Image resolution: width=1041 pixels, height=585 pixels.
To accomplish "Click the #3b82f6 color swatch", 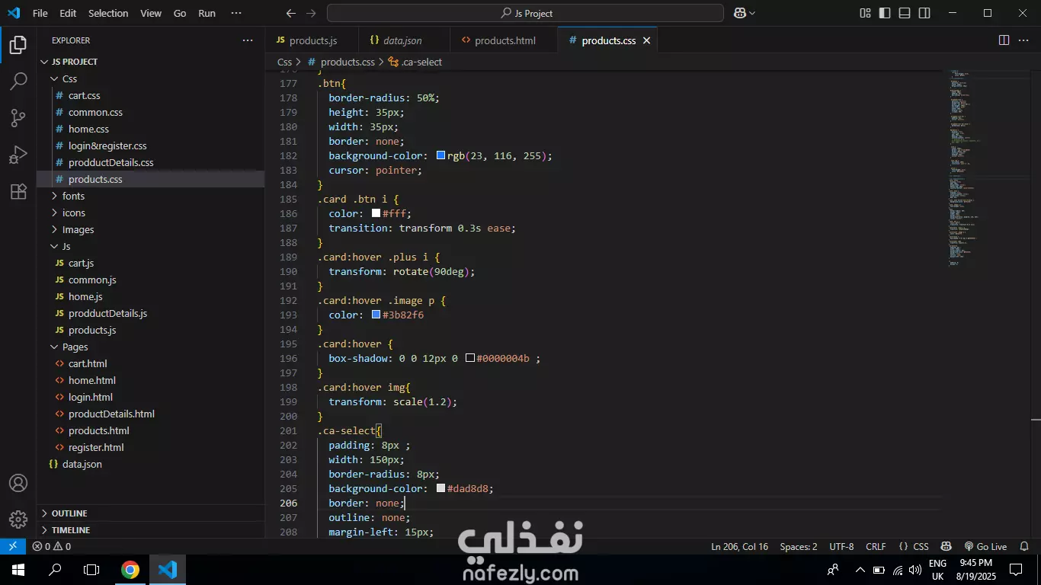I will coord(376,315).
